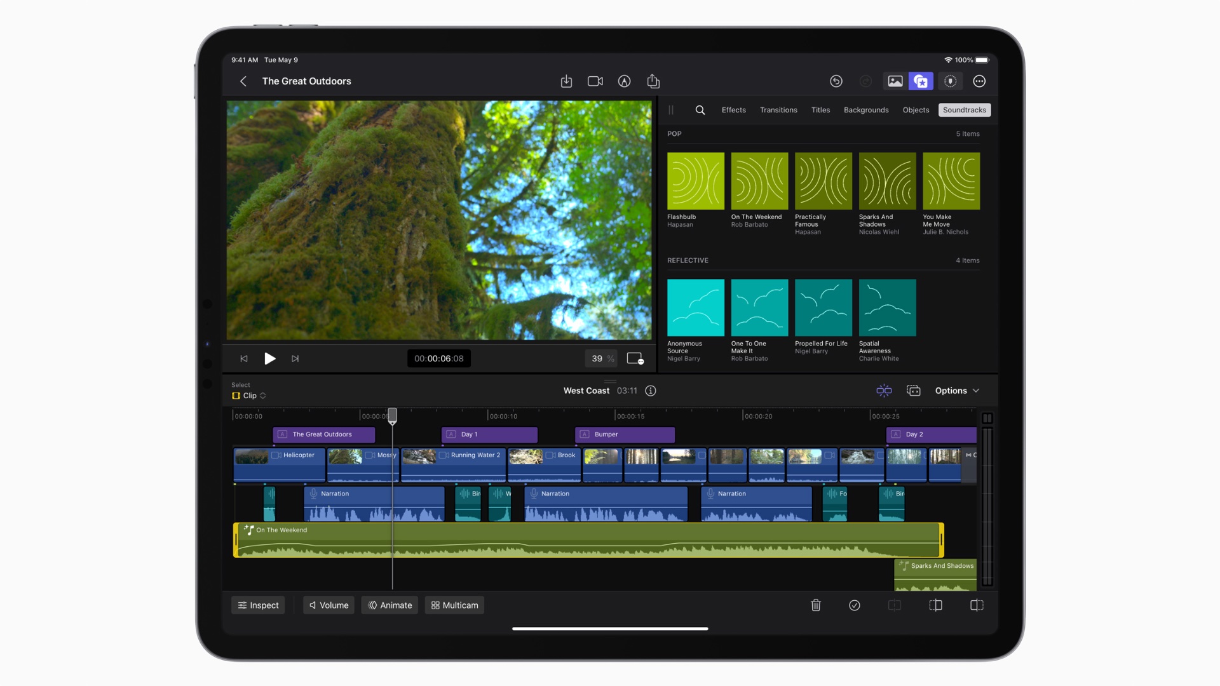Click the delete clip trash icon
This screenshot has width=1220, height=686.
point(815,605)
